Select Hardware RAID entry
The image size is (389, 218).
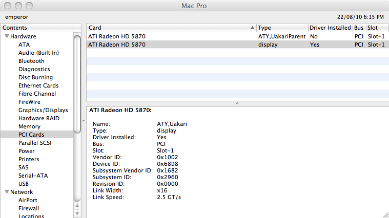pyautogui.click(x=39, y=118)
